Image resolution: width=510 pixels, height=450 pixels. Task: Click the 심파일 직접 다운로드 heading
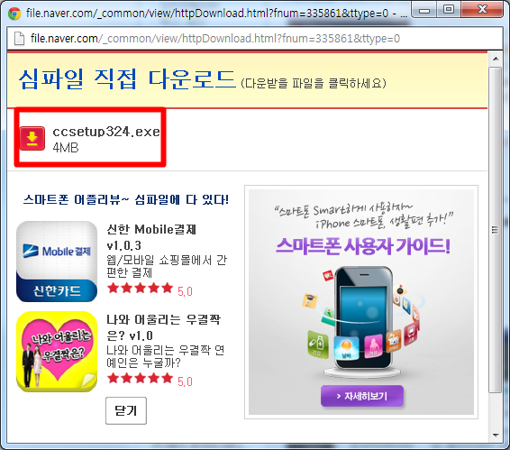[127, 79]
